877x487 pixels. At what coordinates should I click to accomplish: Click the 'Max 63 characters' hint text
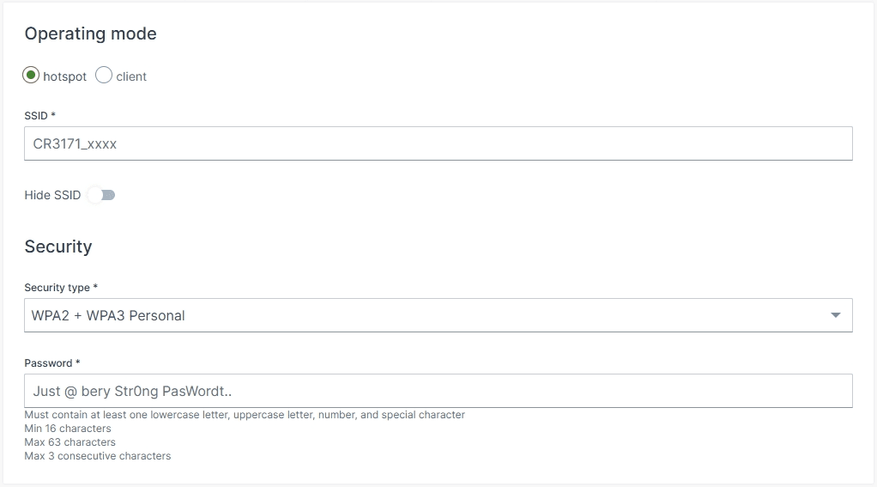(70, 442)
